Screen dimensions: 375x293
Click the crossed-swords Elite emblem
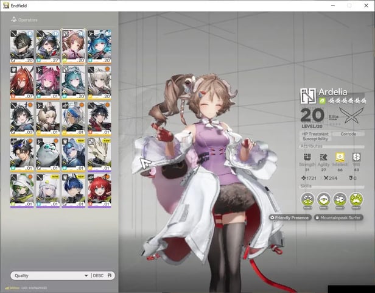(354, 115)
